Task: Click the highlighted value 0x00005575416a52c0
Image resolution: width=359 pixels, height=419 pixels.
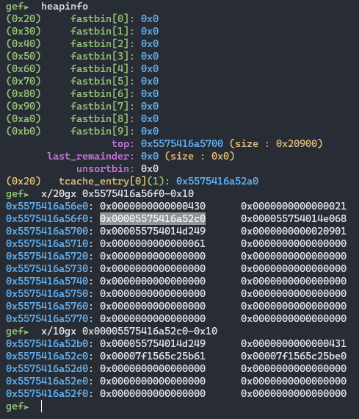Action: click(153, 218)
